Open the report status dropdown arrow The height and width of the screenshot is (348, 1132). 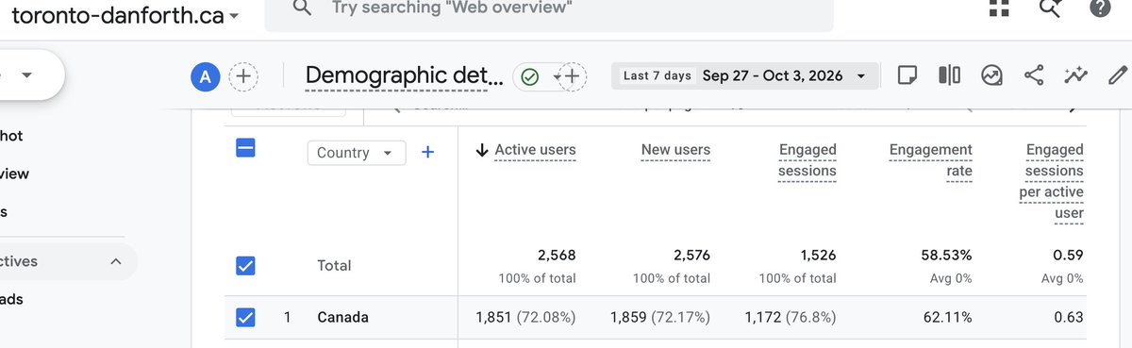pos(557,76)
